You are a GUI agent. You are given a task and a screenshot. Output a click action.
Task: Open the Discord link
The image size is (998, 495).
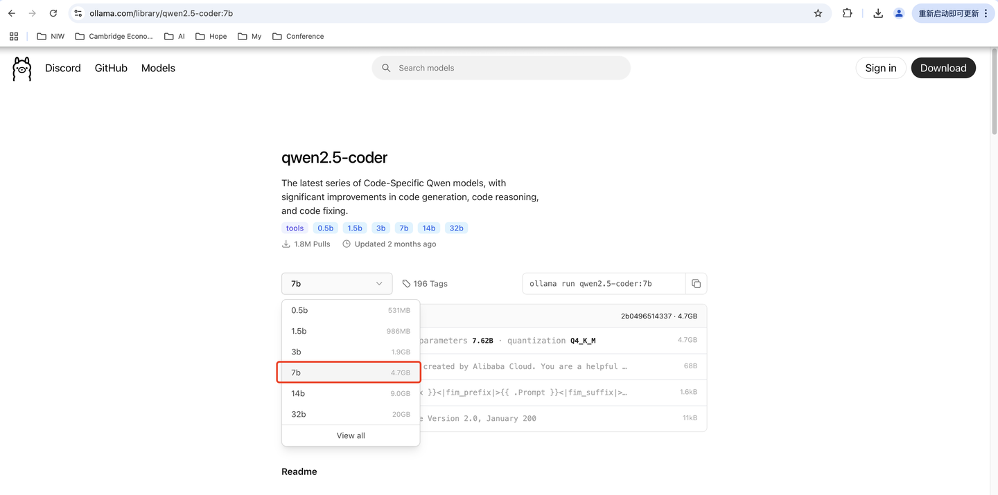coord(63,68)
